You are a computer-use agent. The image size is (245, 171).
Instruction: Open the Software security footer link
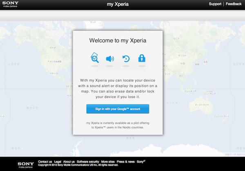tap(88, 162)
